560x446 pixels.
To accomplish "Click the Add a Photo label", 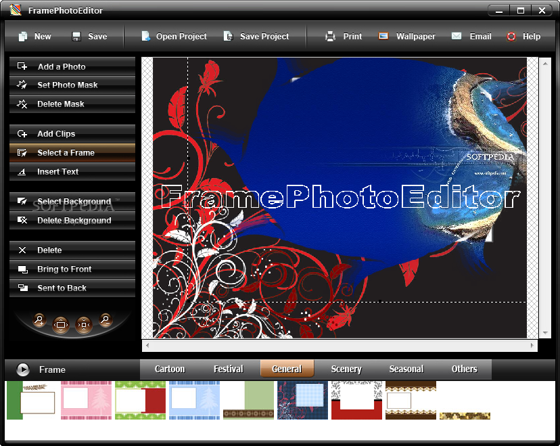I will click(x=62, y=66).
